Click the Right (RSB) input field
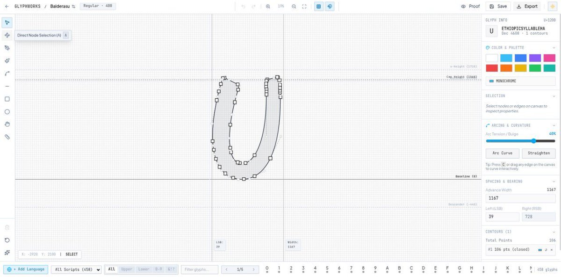The height and width of the screenshot is (277, 561). pyautogui.click(x=539, y=217)
